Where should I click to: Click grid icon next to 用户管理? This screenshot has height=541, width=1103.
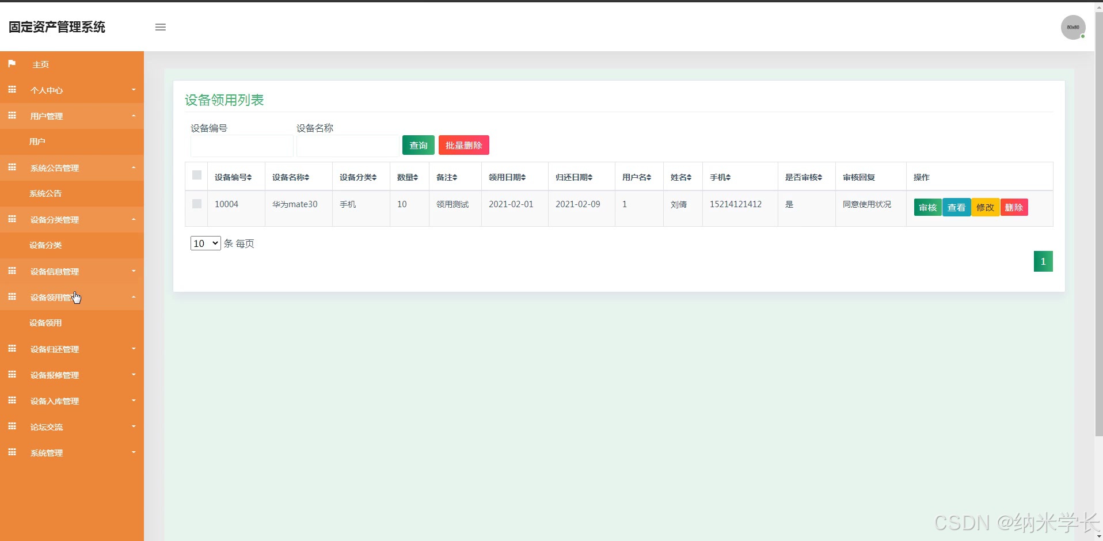[x=12, y=115]
